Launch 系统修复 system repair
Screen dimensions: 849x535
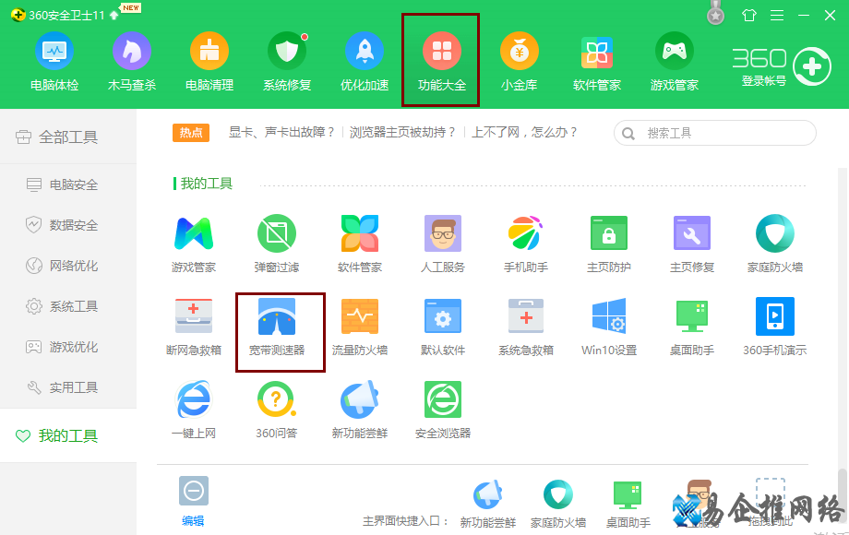tap(286, 60)
